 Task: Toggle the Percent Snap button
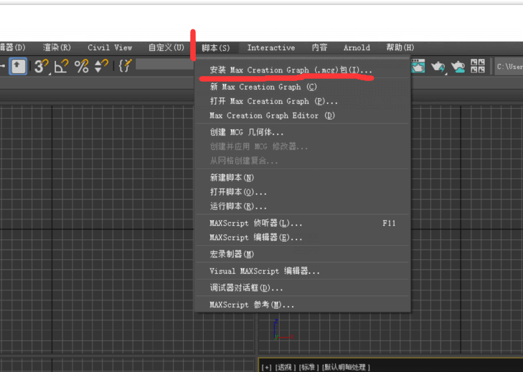[81, 67]
